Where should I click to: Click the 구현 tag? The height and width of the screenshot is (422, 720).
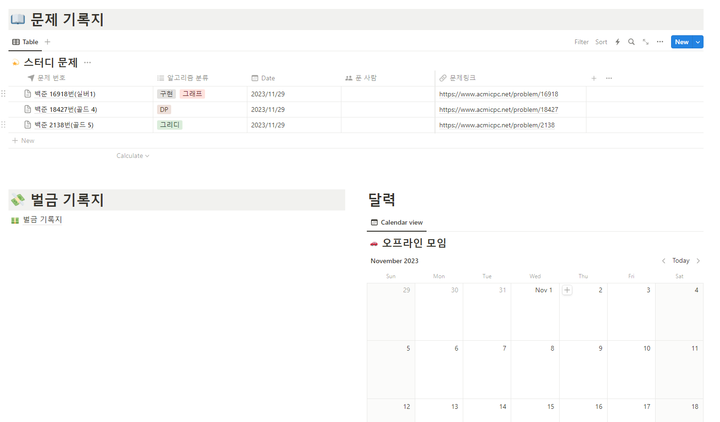click(x=166, y=94)
